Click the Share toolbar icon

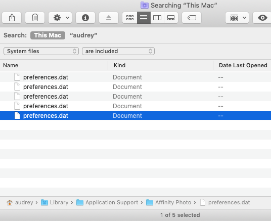tap(12, 18)
